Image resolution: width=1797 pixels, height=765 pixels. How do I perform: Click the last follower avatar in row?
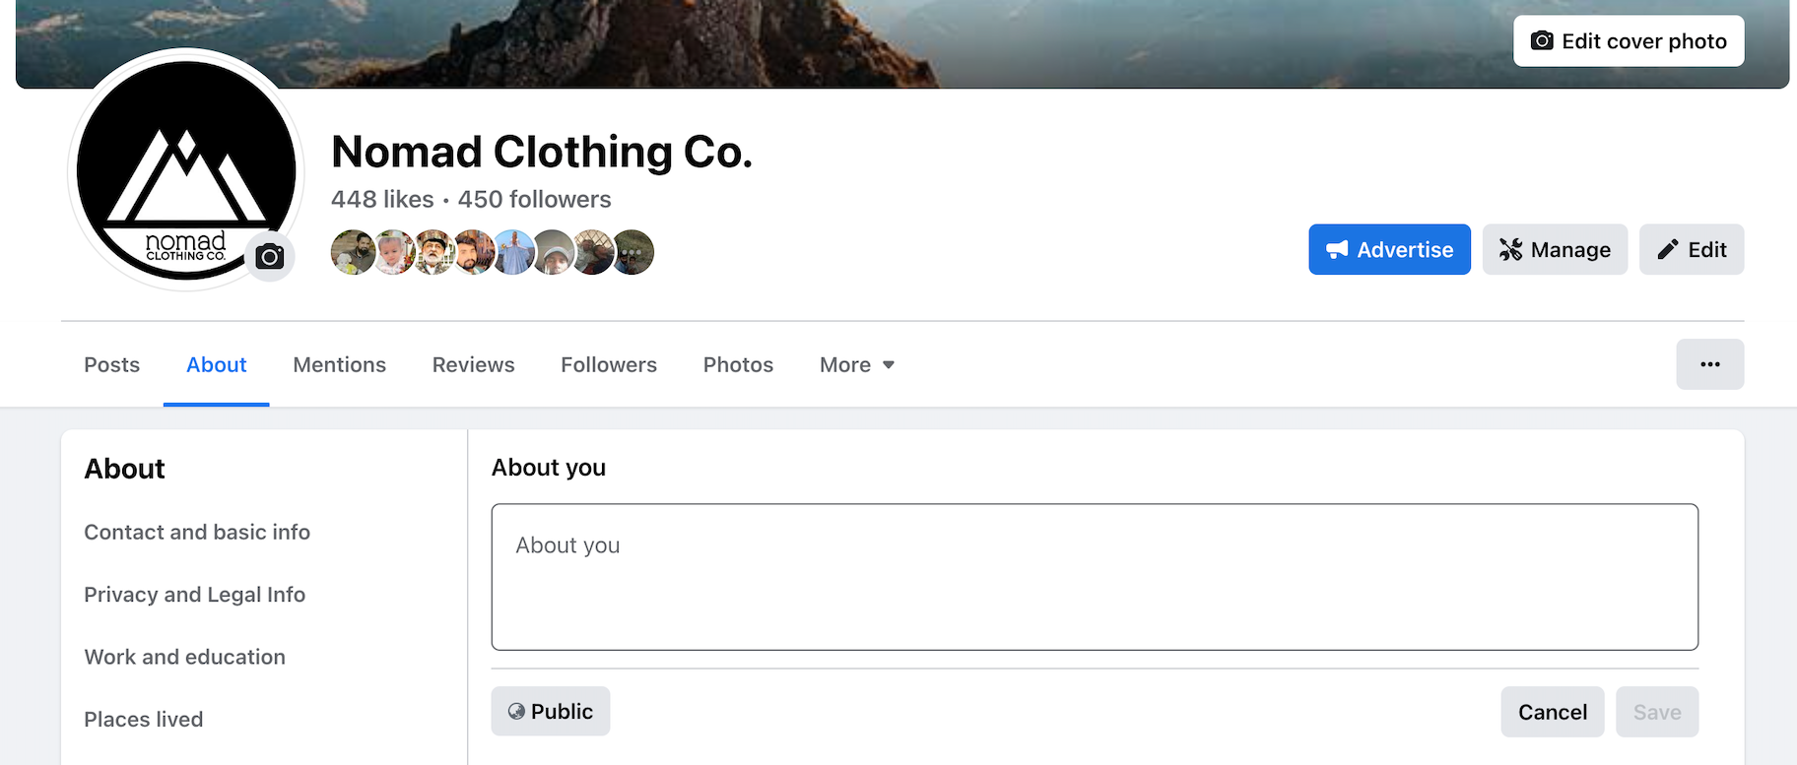pos(635,252)
